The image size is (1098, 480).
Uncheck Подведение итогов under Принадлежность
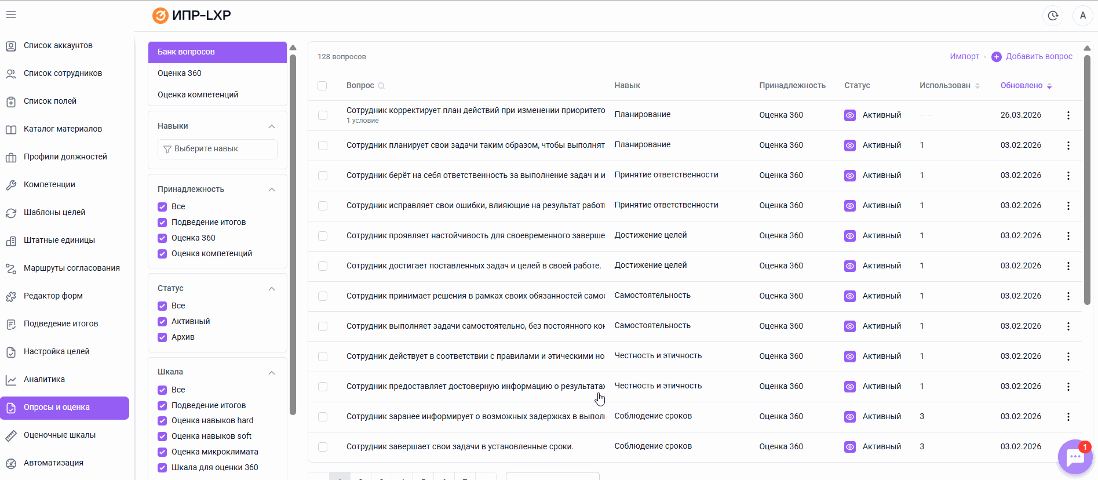click(x=162, y=223)
